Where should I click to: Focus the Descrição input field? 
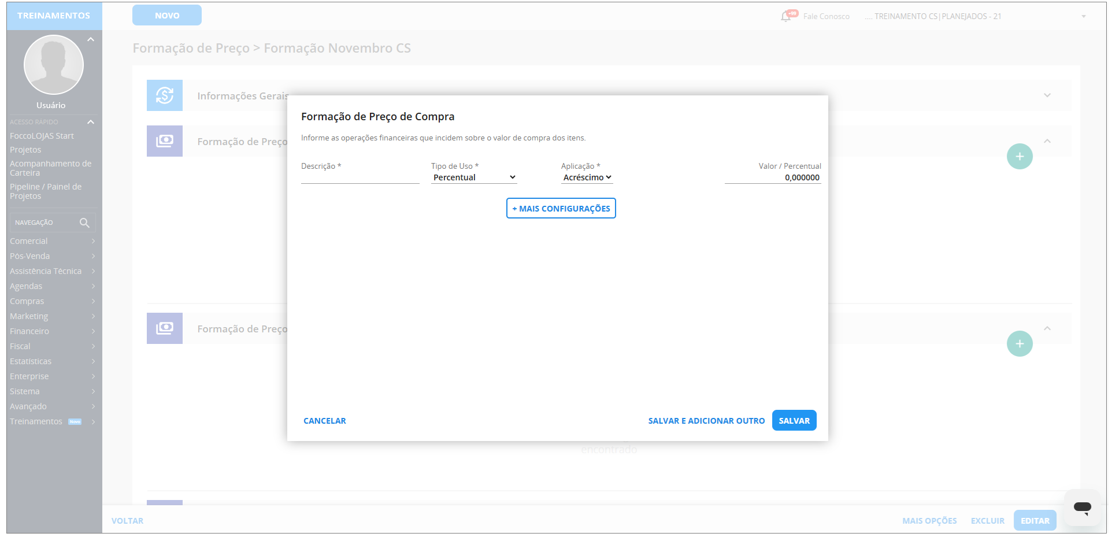(360, 177)
